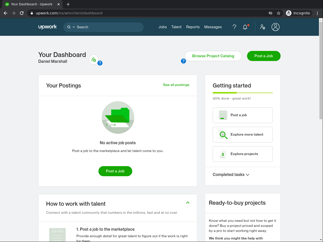323x242 pixels.
Task: Open Messages from the navbar
Action: tap(213, 27)
